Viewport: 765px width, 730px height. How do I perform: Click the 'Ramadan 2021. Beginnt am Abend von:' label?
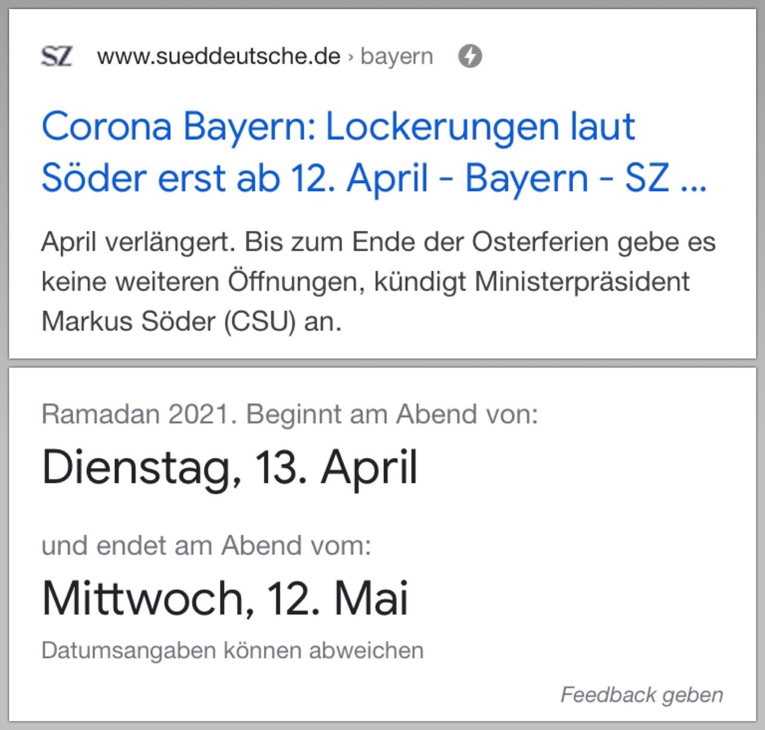point(290,414)
